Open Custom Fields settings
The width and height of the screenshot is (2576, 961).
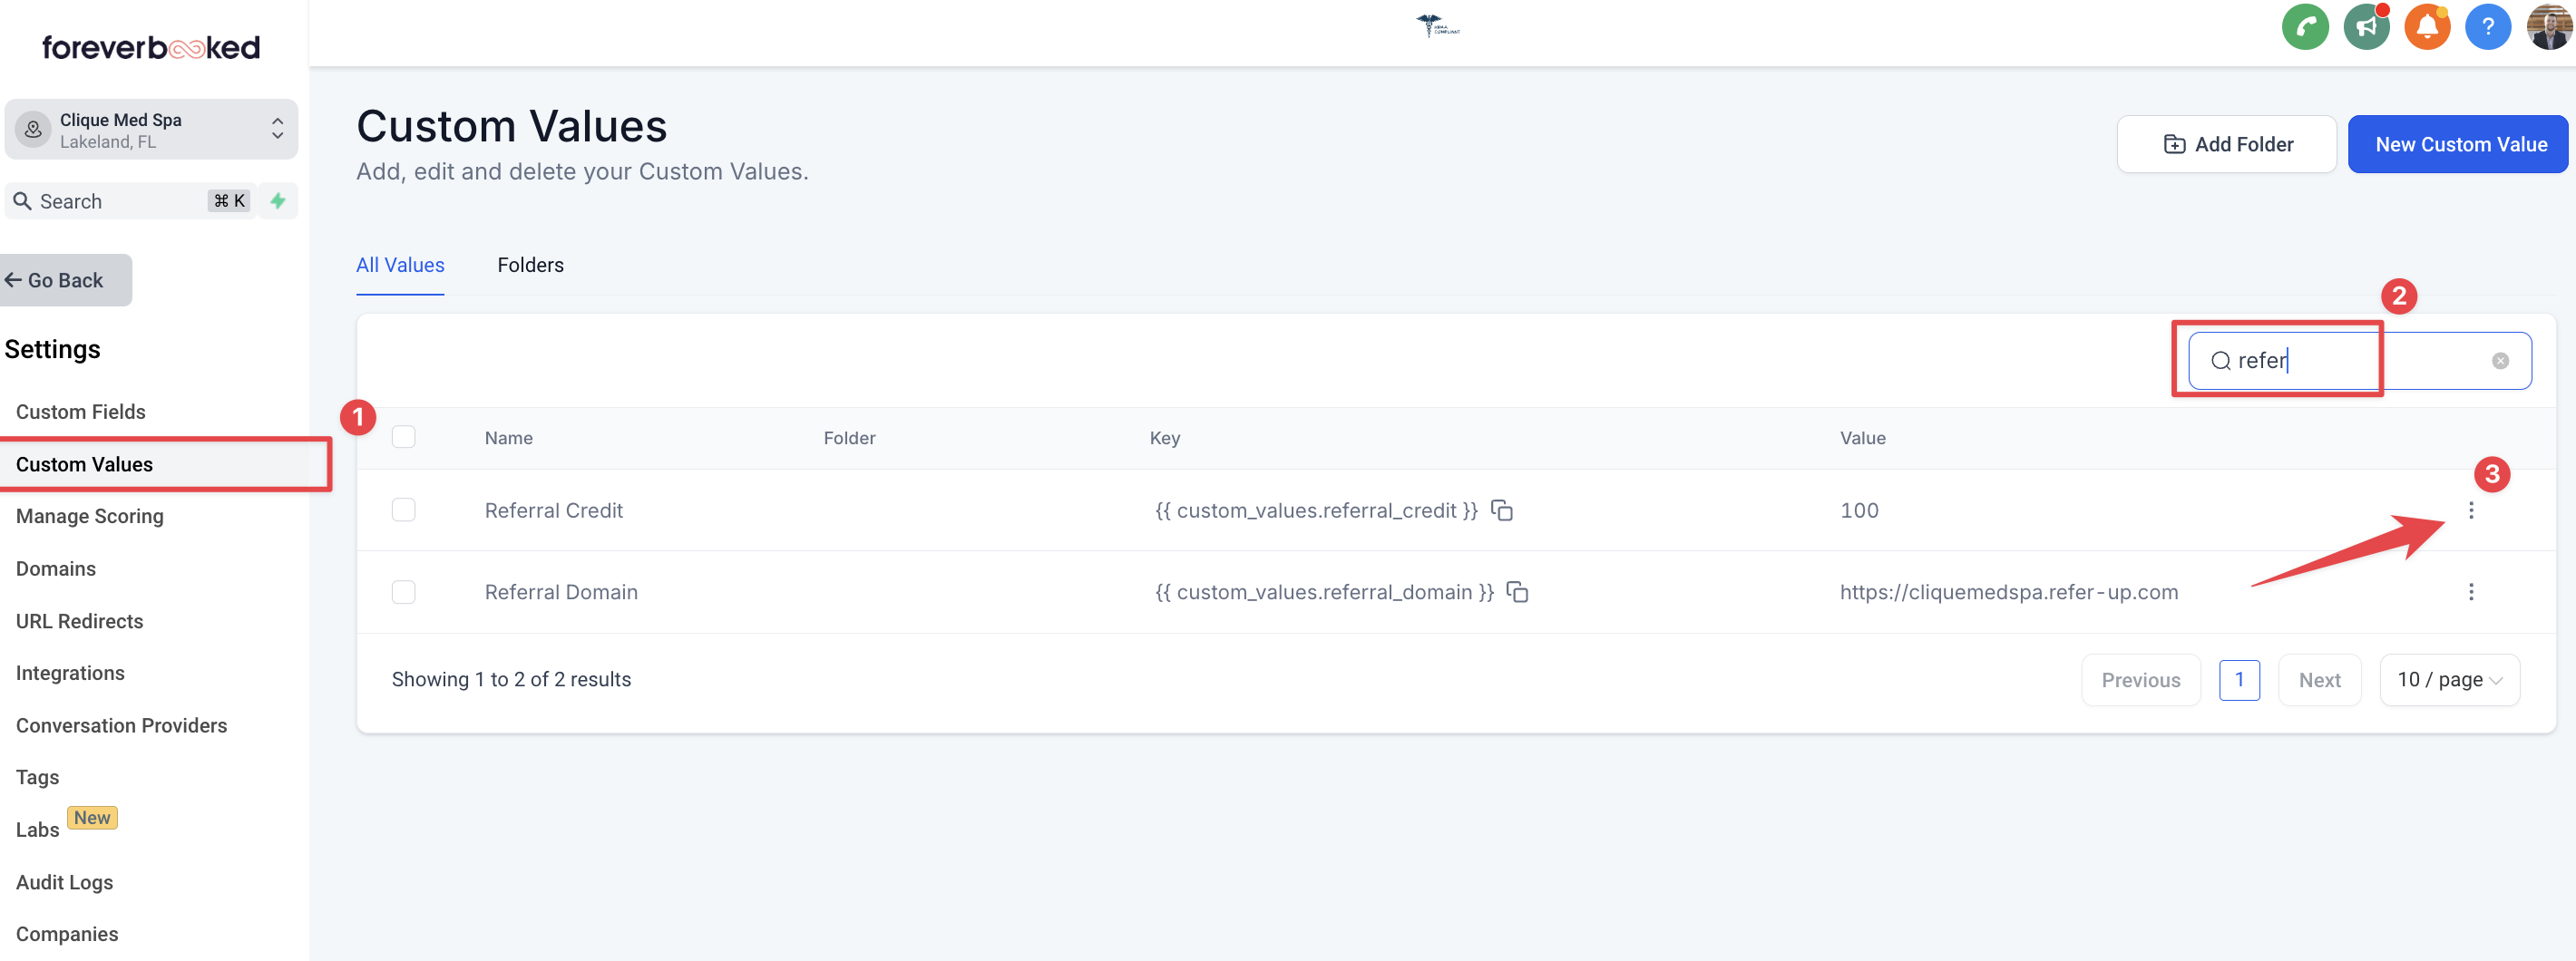(81, 412)
